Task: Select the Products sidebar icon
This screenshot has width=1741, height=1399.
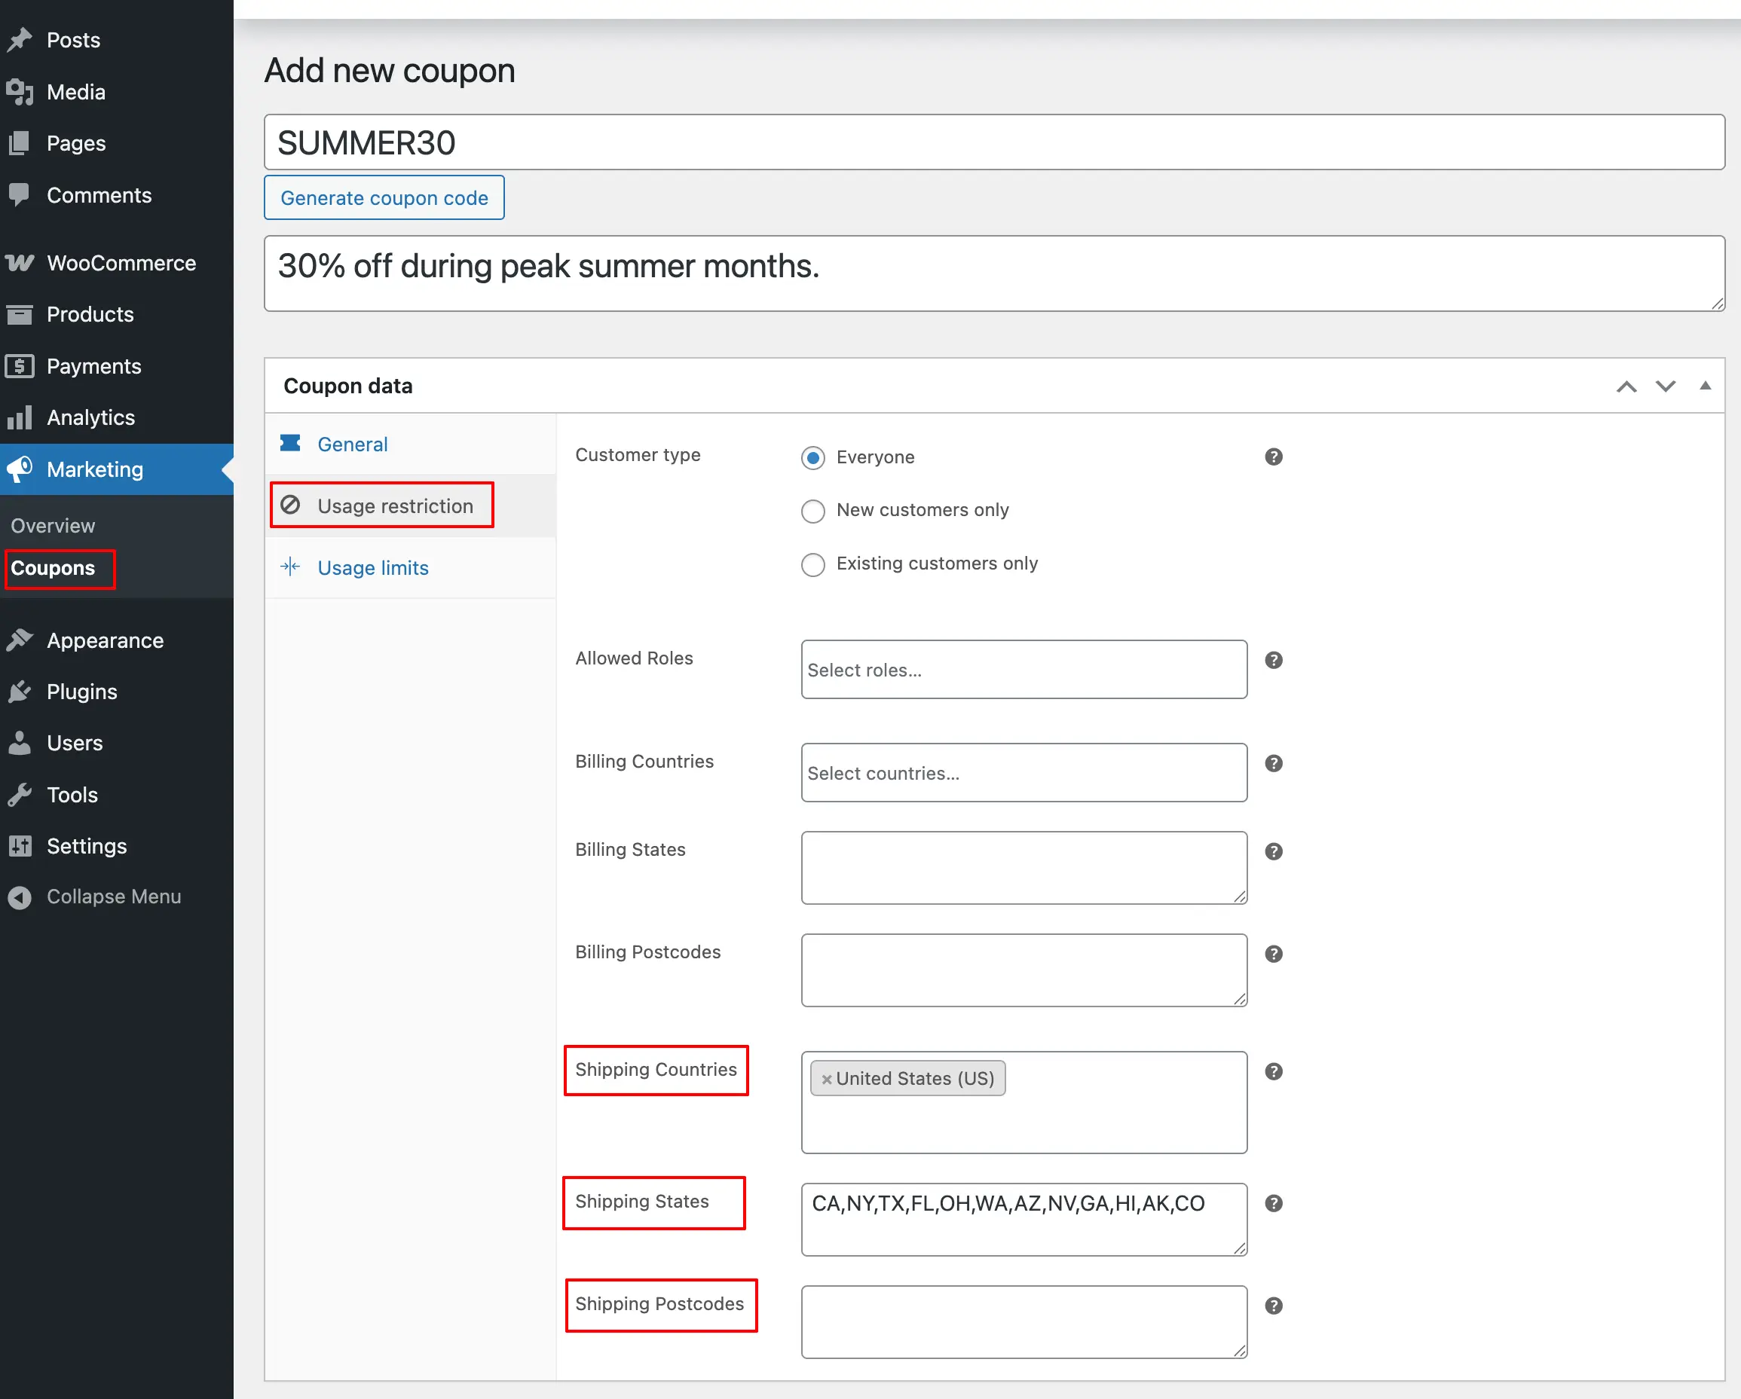Action: [x=21, y=314]
